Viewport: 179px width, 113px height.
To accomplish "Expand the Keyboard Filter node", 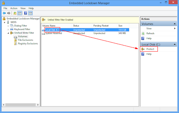I will point(8,29).
